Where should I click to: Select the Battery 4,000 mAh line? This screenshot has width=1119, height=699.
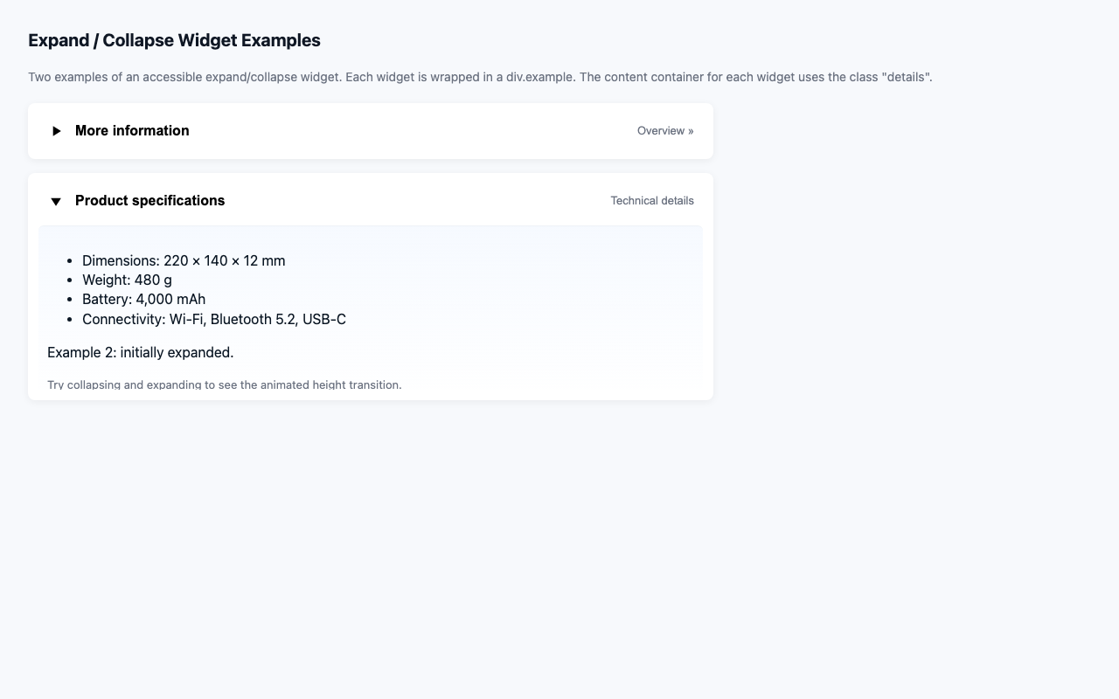pyautogui.click(x=143, y=299)
